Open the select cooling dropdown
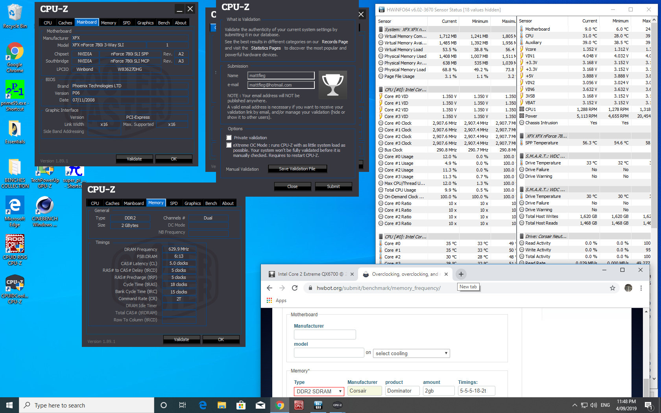This screenshot has width=661, height=413. click(x=411, y=353)
